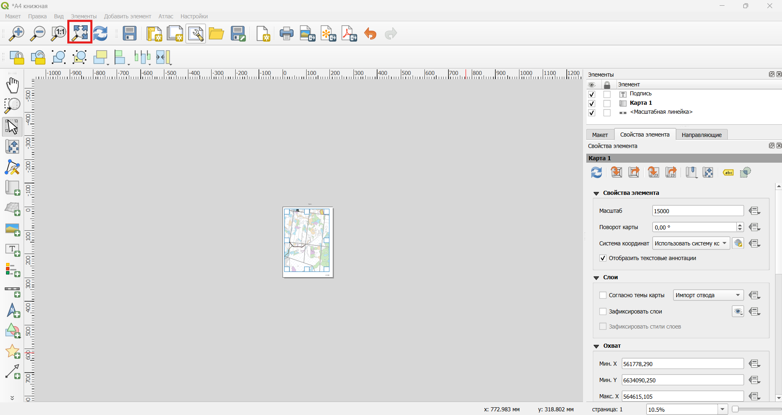The height and width of the screenshot is (415, 782).
Task: Uncheck Отобразить текстовые аннотации checkbox
Action: click(603, 258)
